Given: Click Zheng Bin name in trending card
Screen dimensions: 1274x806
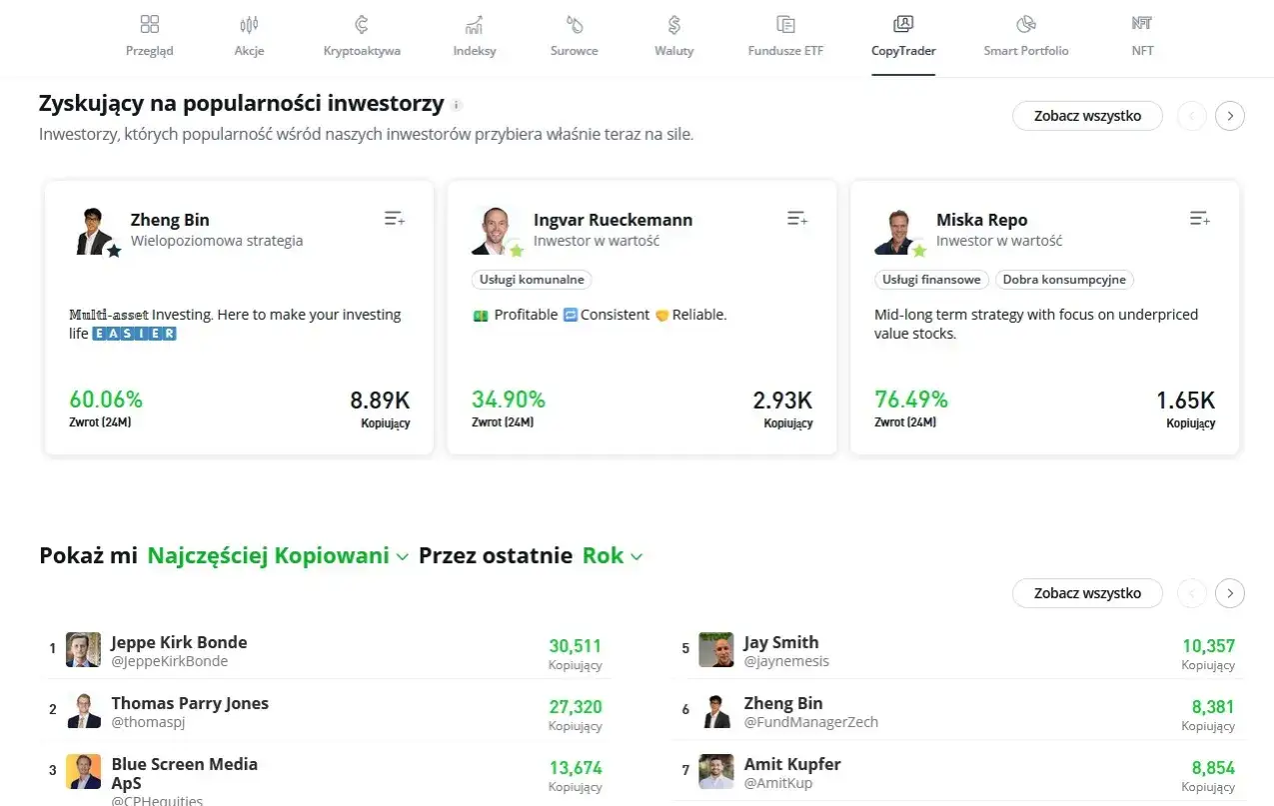Looking at the screenshot, I should 170,220.
